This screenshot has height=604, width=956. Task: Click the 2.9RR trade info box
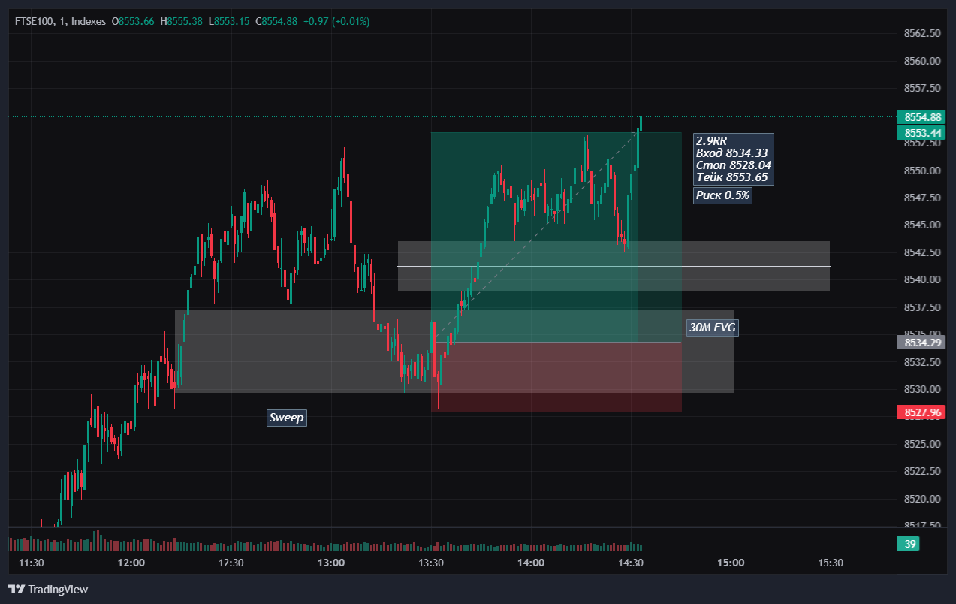[732, 159]
